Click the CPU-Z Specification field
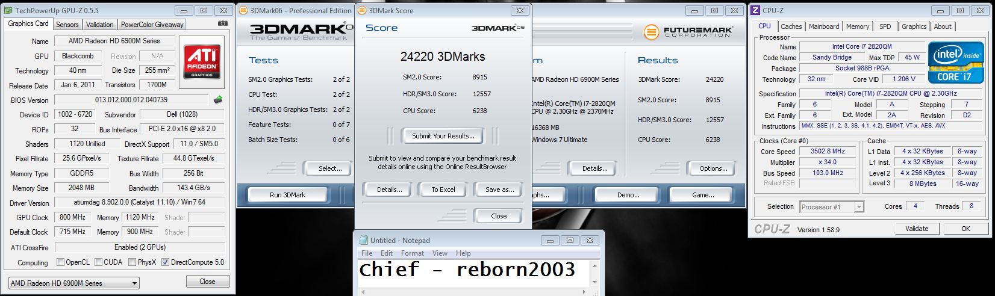The width and height of the screenshot is (995, 296). (890, 94)
